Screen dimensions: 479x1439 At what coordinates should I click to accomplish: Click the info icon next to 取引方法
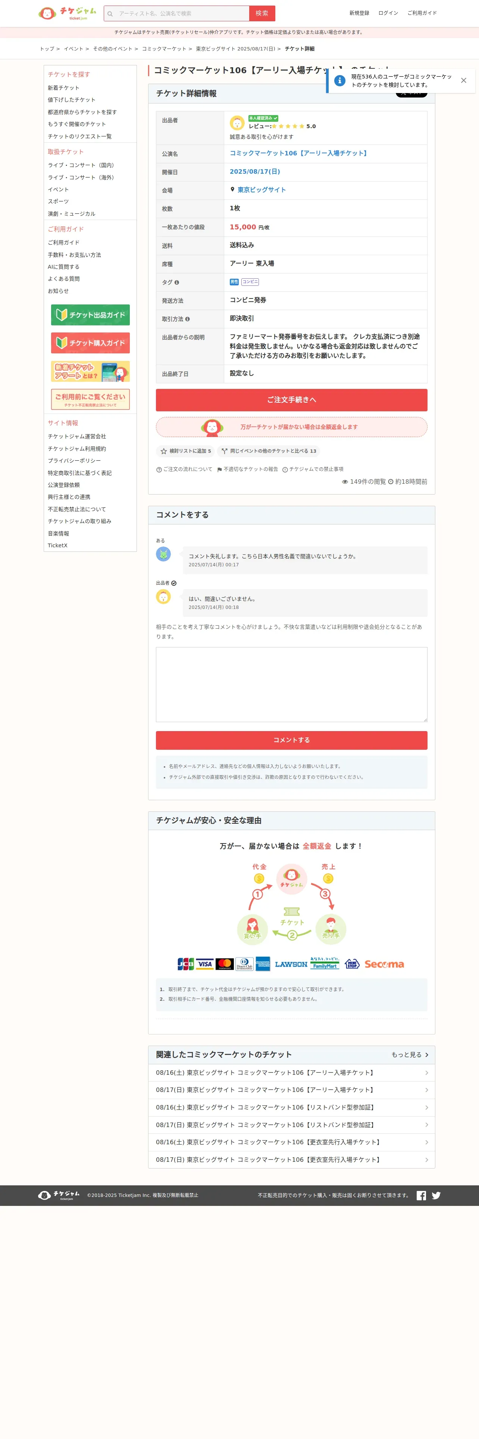pyautogui.click(x=187, y=319)
